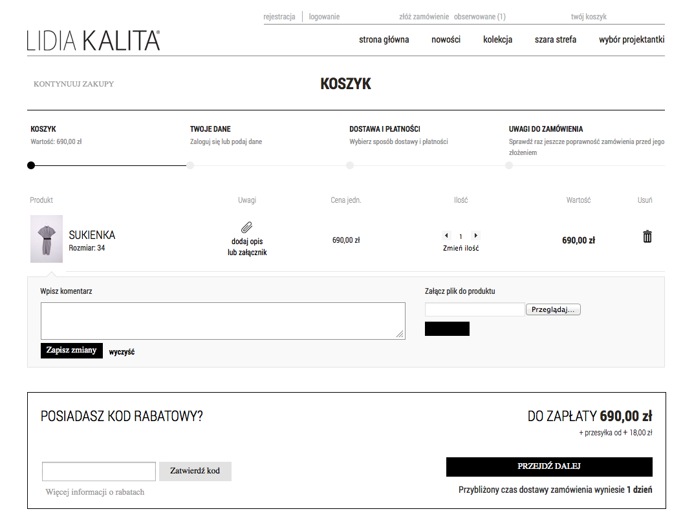
Task: Click the Przeglądaj... browse button
Action: (x=553, y=309)
